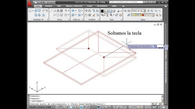Select the Erase tool in Modificar panel
195x109 pixels.
click(x=94, y=15)
